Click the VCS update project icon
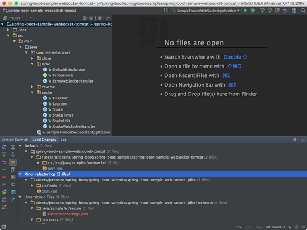The height and width of the screenshot is (230, 307). click(262, 11)
